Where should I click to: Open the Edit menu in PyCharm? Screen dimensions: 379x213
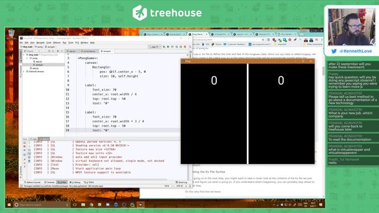tap(27, 43)
